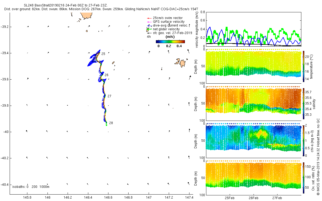This screenshot has width=322, height=201.
Task: Click the green net glider velocity legend marker
Action: click(x=149, y=29)
